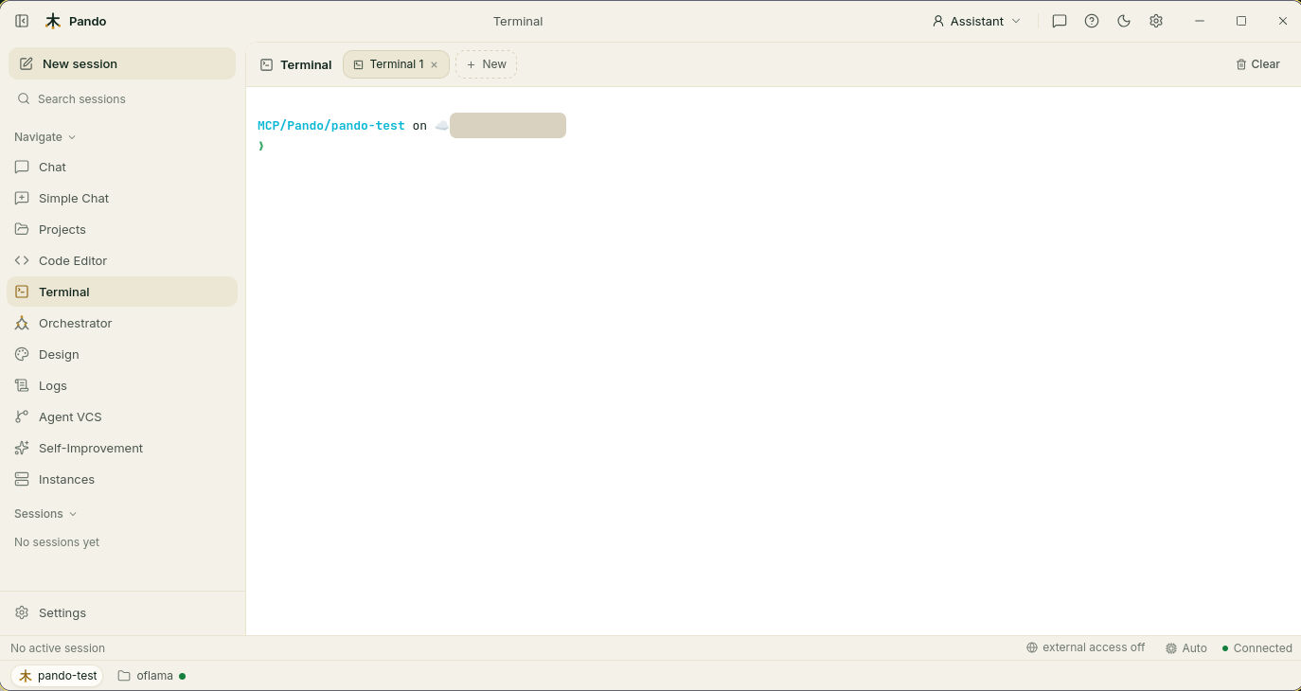Toggle dark mode moon icon

(1124, 21)
